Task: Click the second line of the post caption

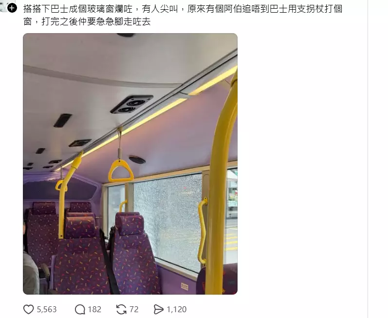Action: pos(87,21)
